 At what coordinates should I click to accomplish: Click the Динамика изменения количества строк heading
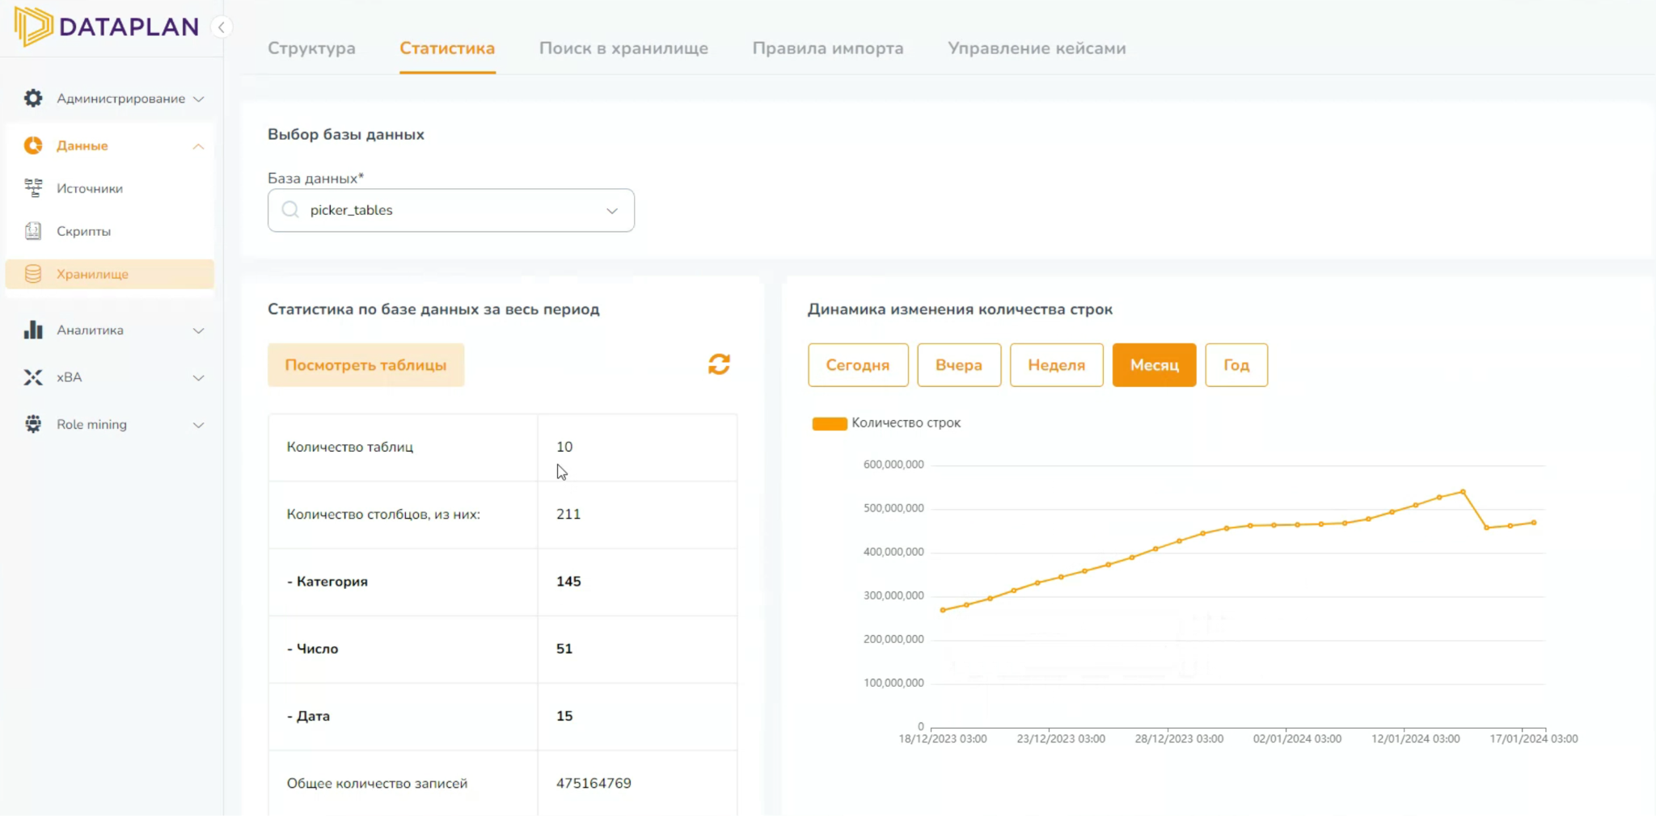tap(960, 309)
